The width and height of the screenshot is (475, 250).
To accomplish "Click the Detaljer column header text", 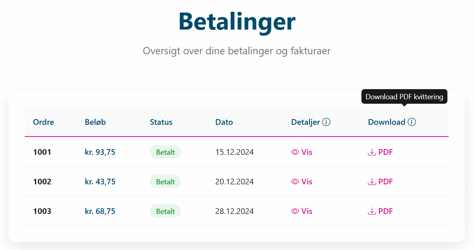I will (305, 122).
